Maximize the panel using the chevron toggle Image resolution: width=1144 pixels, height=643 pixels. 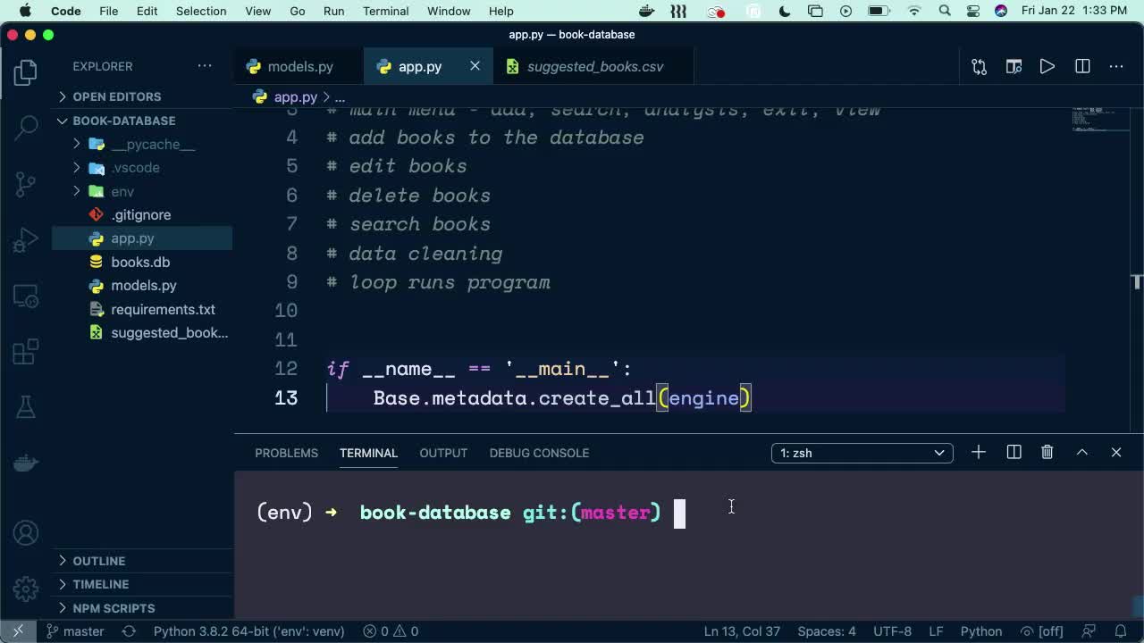click(1081, 452)
